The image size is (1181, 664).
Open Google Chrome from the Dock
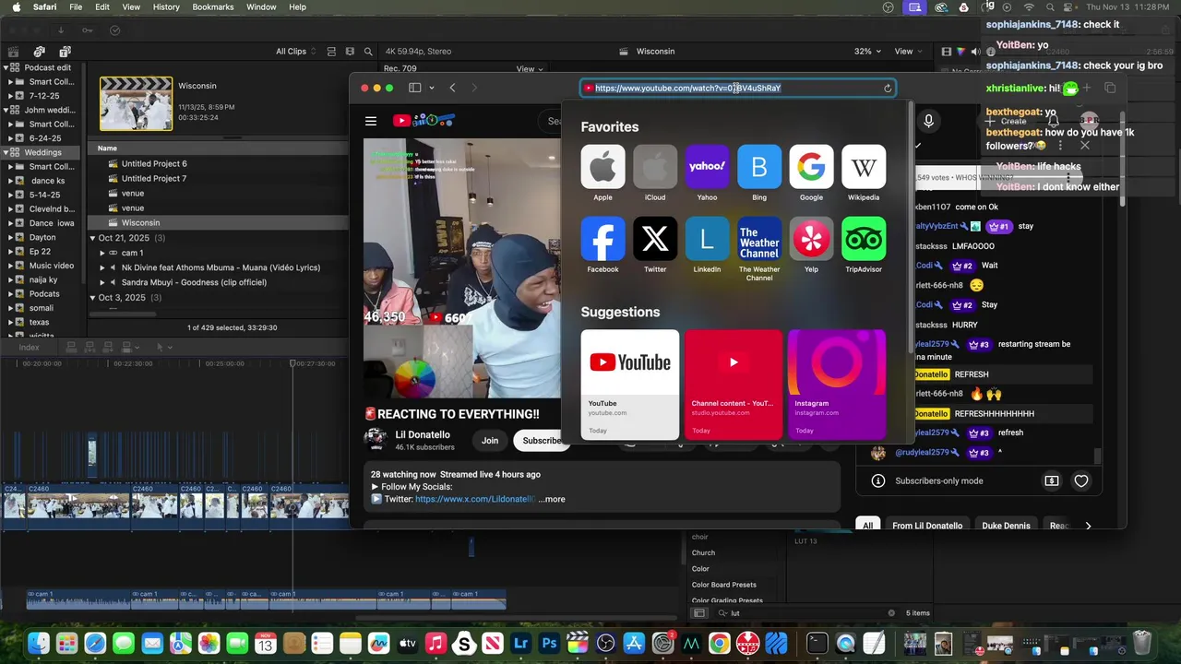[719, 643]
